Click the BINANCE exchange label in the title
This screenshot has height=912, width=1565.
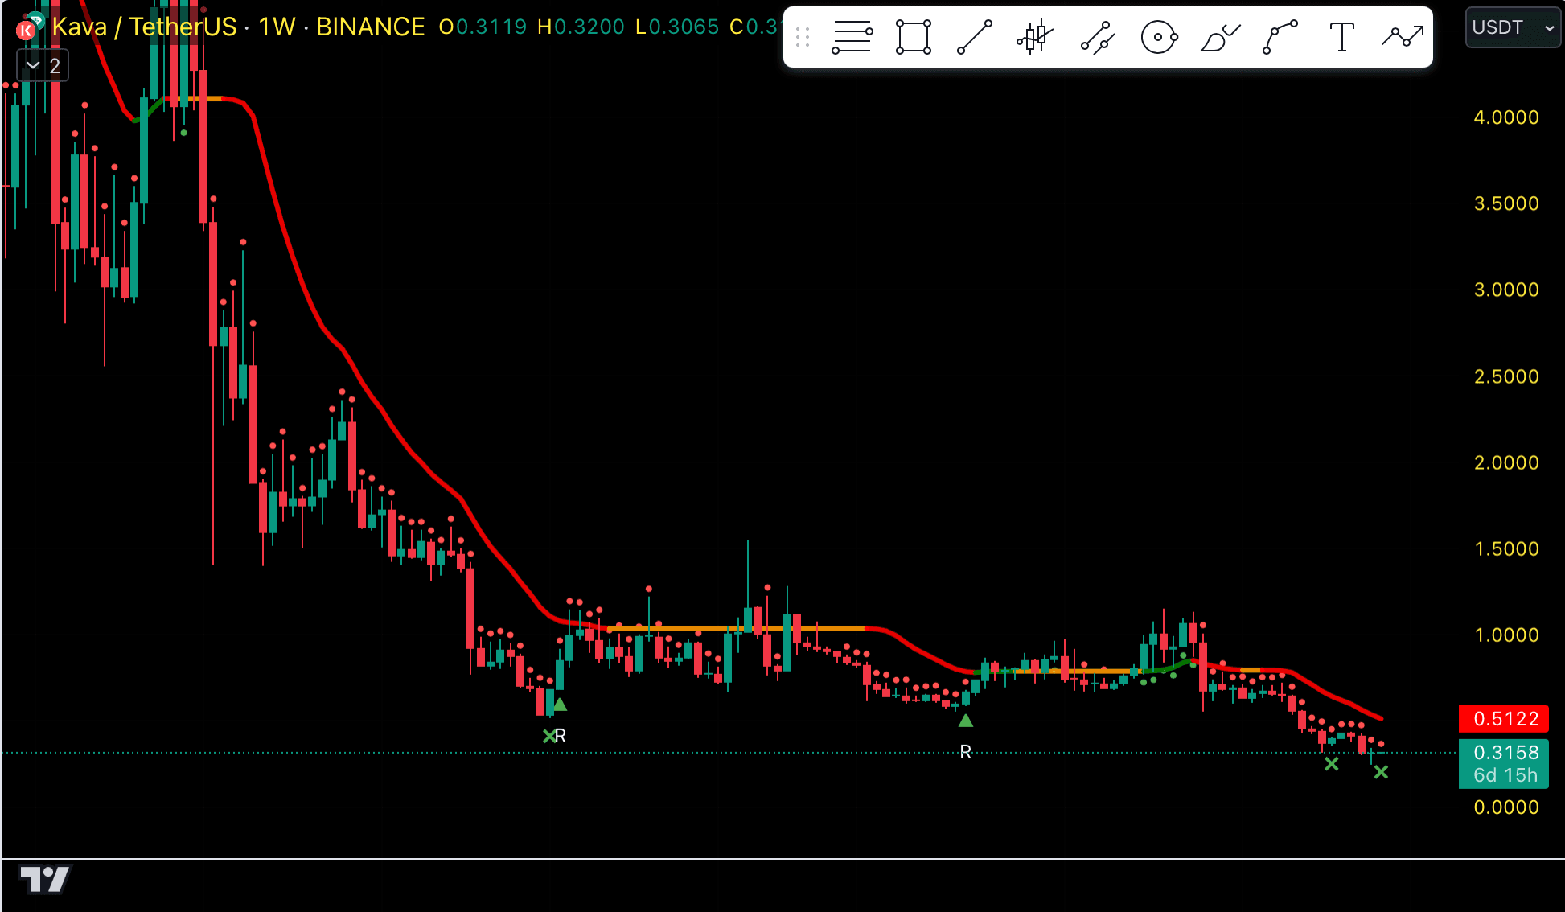tap(370, 27)
